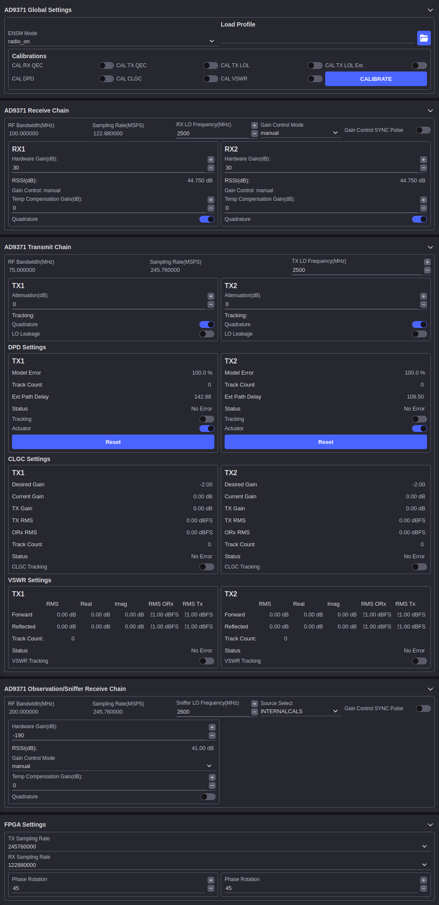
Task: Edit the Load Profile path field
Action: pos(317,39)
